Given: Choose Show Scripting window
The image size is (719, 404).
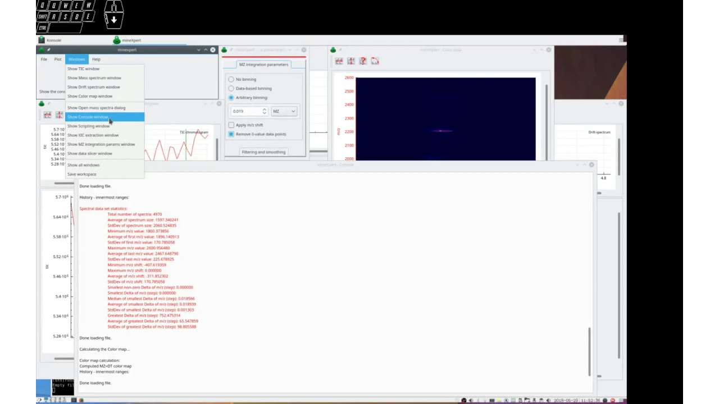Looking at the screenshot, I should click(104, 126).
